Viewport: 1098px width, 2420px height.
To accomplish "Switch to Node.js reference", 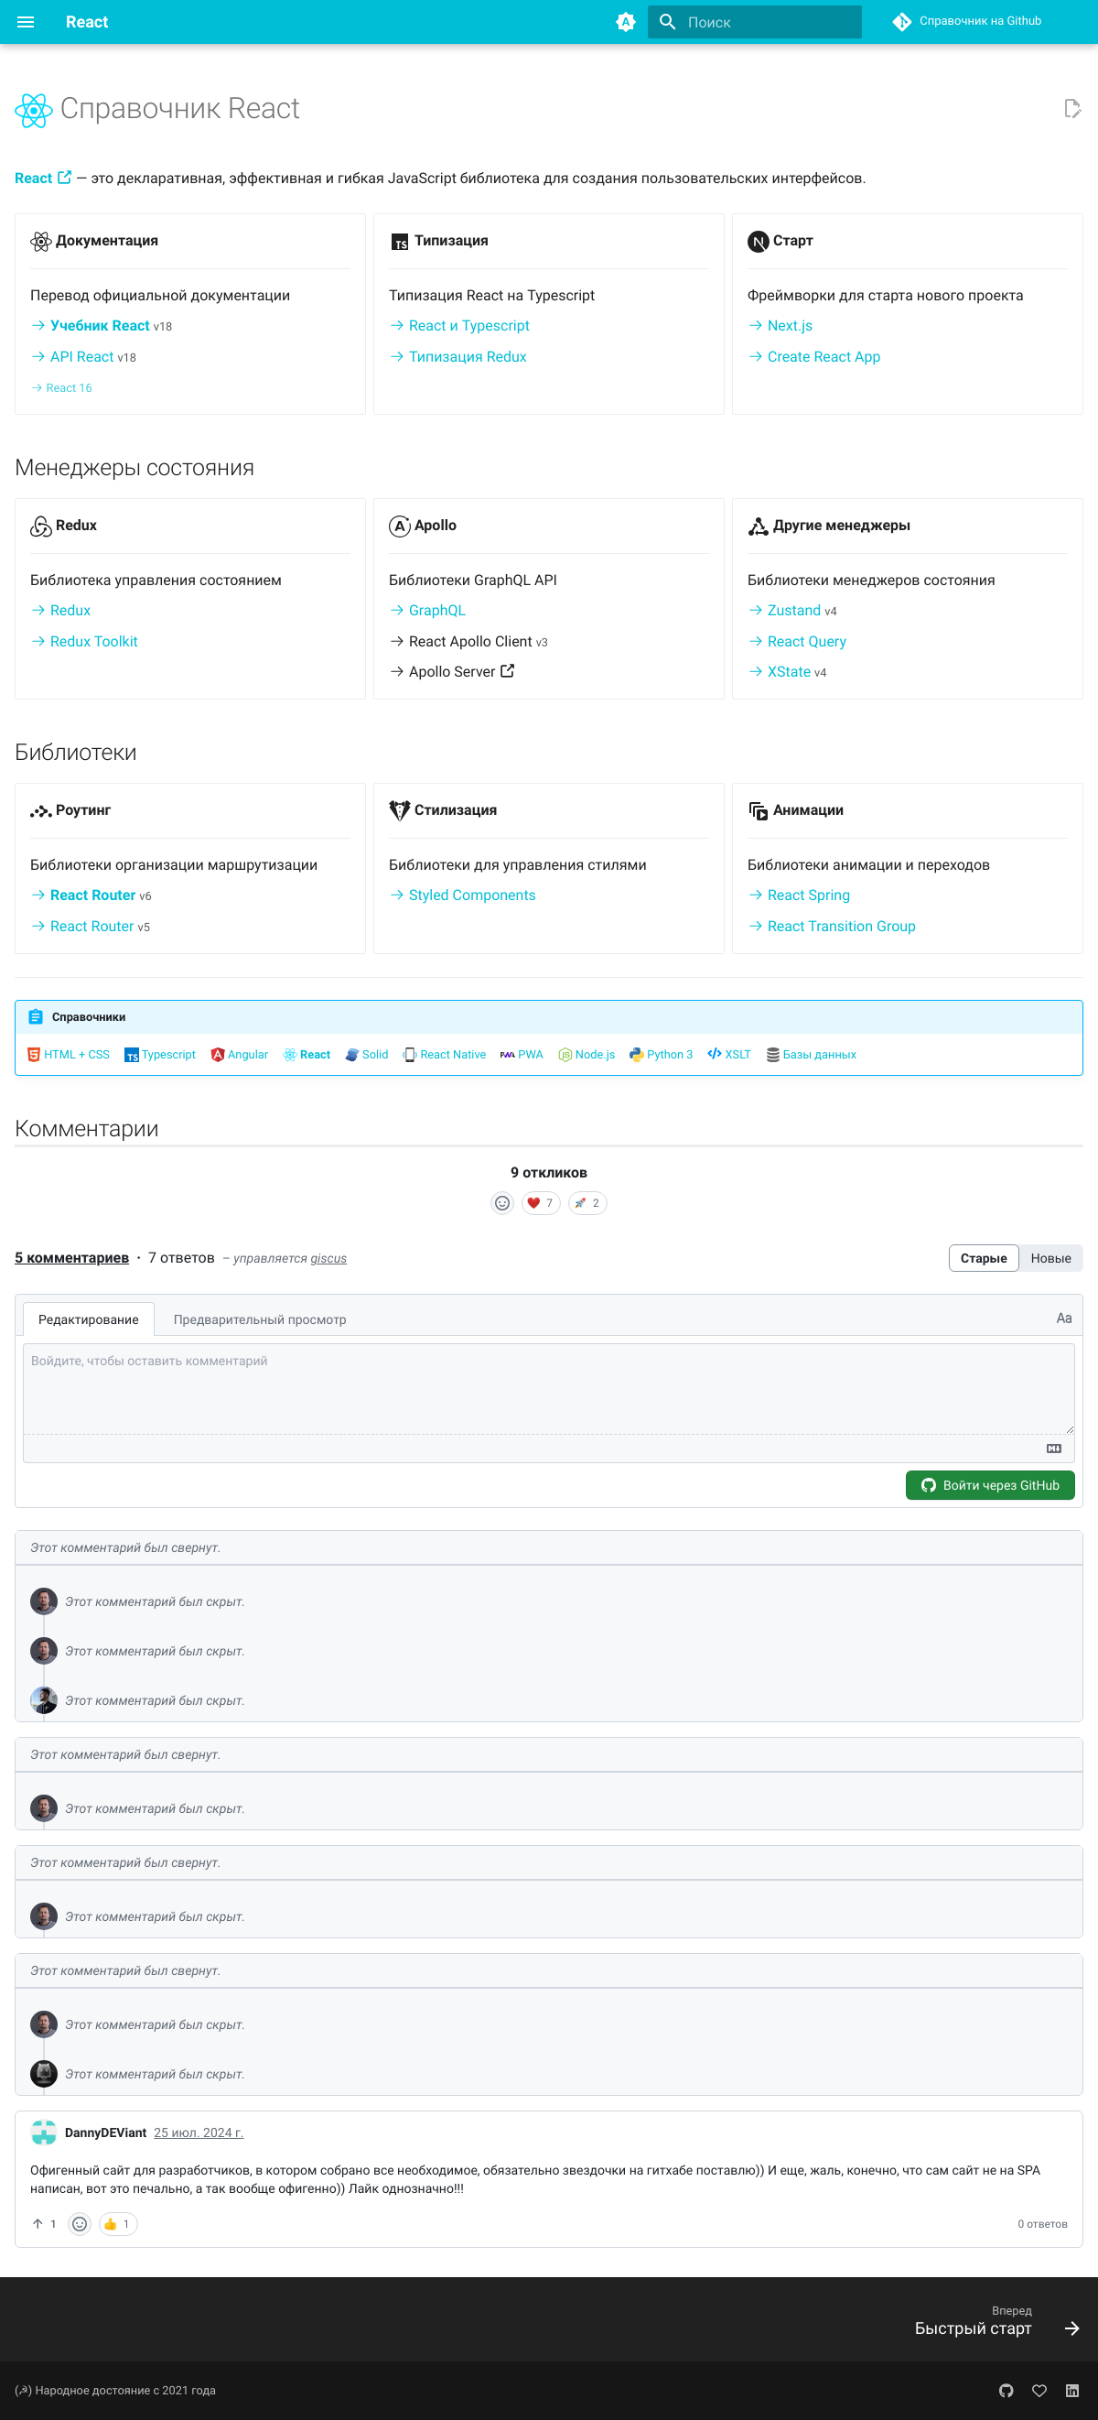I will (x=587, y=1055).
